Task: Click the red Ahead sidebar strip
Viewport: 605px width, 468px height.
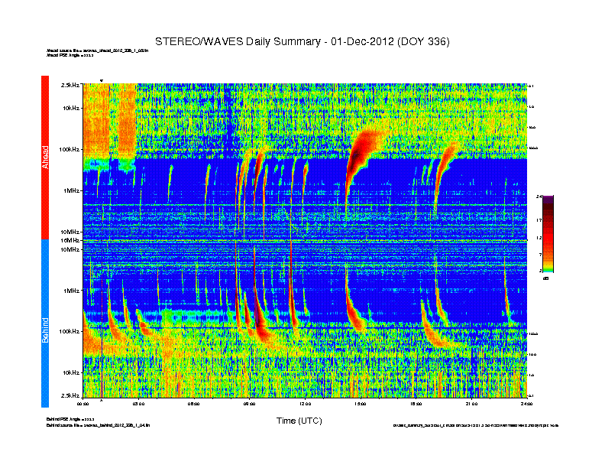Action: click(45, 157)
